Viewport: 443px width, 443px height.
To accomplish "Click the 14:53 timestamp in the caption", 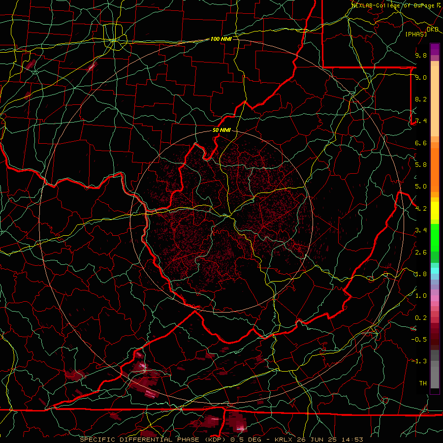I will click(x=353, y=440).
